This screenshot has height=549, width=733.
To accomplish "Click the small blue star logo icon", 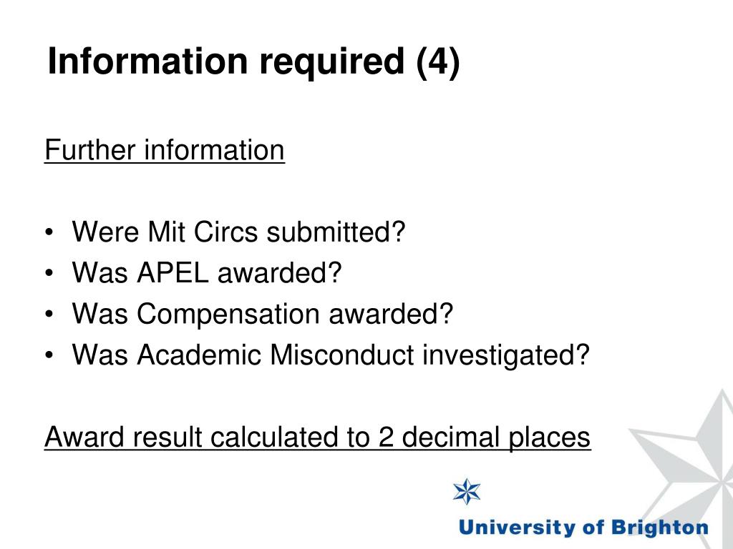I will [467, 491].
